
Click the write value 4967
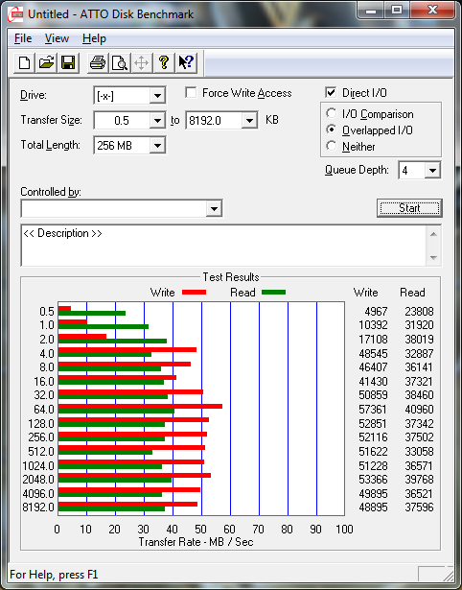point(376,312)
